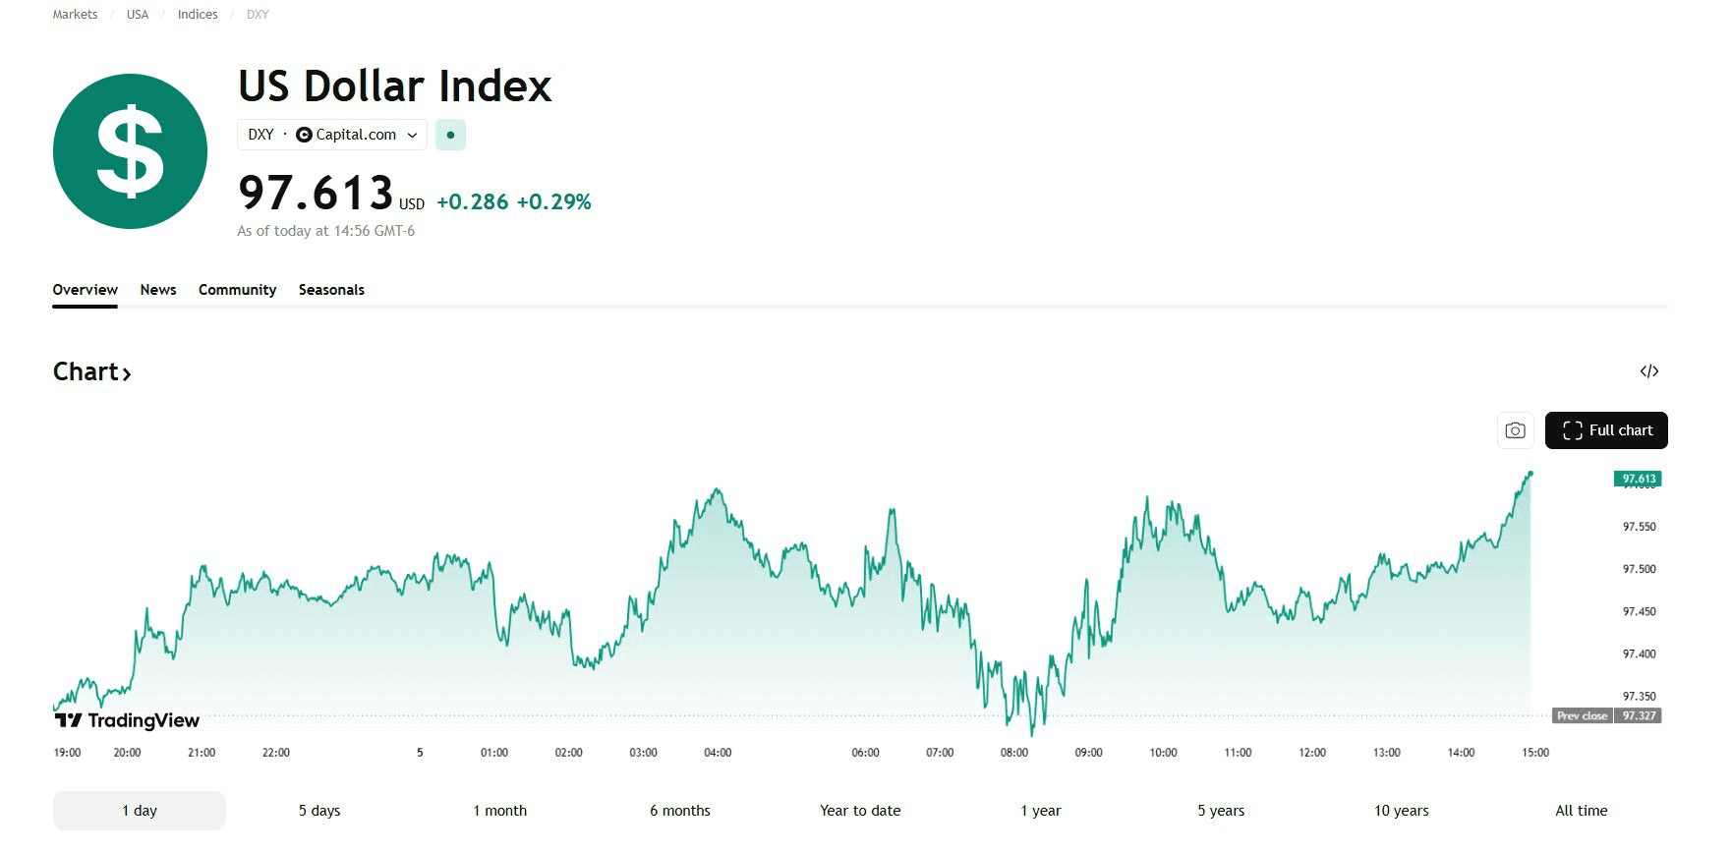The image size is (1732, 852).
Task: Click the camera snapshot icon
Action: click(x=1515, y=430)
